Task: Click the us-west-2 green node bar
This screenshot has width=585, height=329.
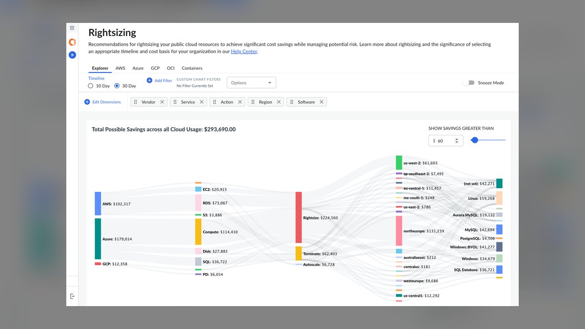Action: pos(399,163)
